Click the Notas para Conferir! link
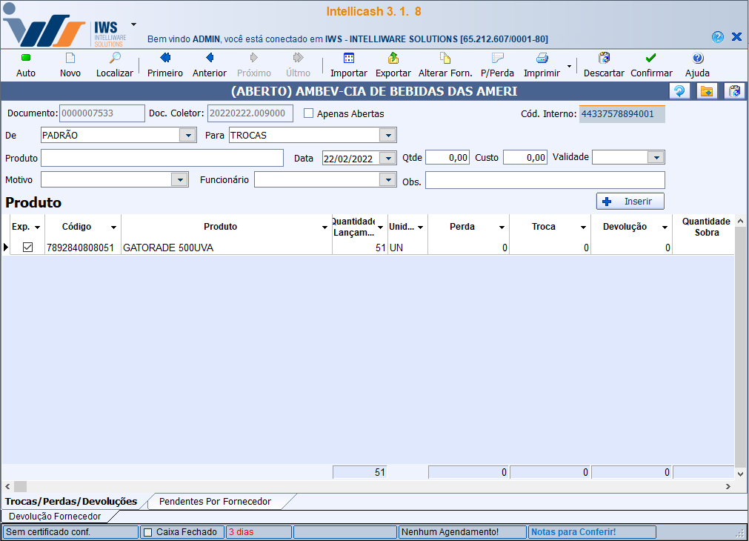The width and height of the screenshot is (749, 541). (573, 532)
